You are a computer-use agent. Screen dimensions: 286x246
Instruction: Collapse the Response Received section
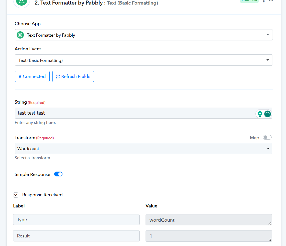pos(16,195)
